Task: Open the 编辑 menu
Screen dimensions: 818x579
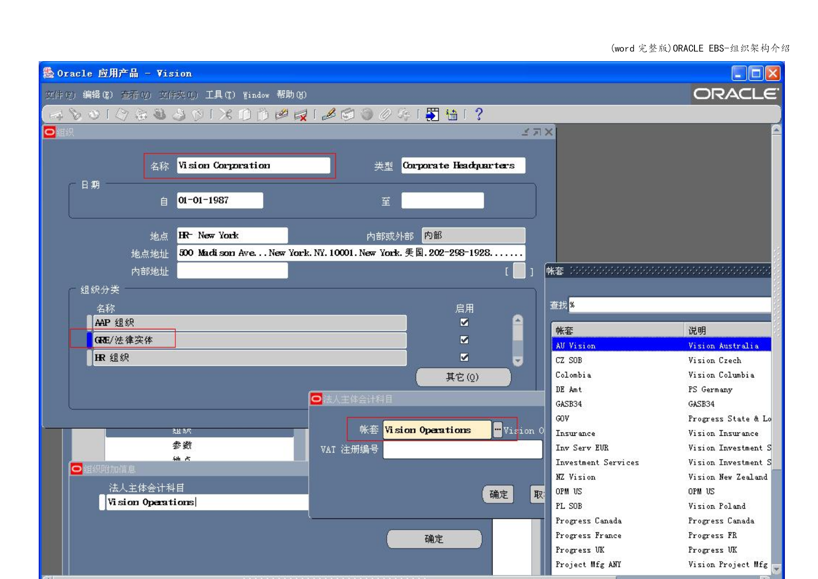Action: point(97,95)
